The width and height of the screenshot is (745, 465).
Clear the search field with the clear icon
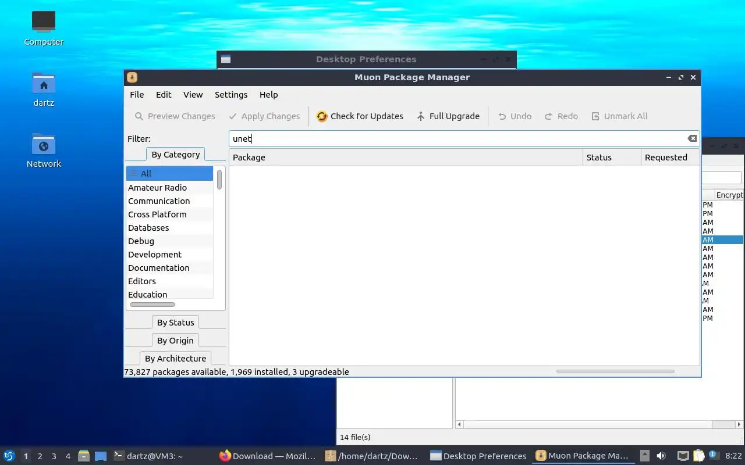692,138
